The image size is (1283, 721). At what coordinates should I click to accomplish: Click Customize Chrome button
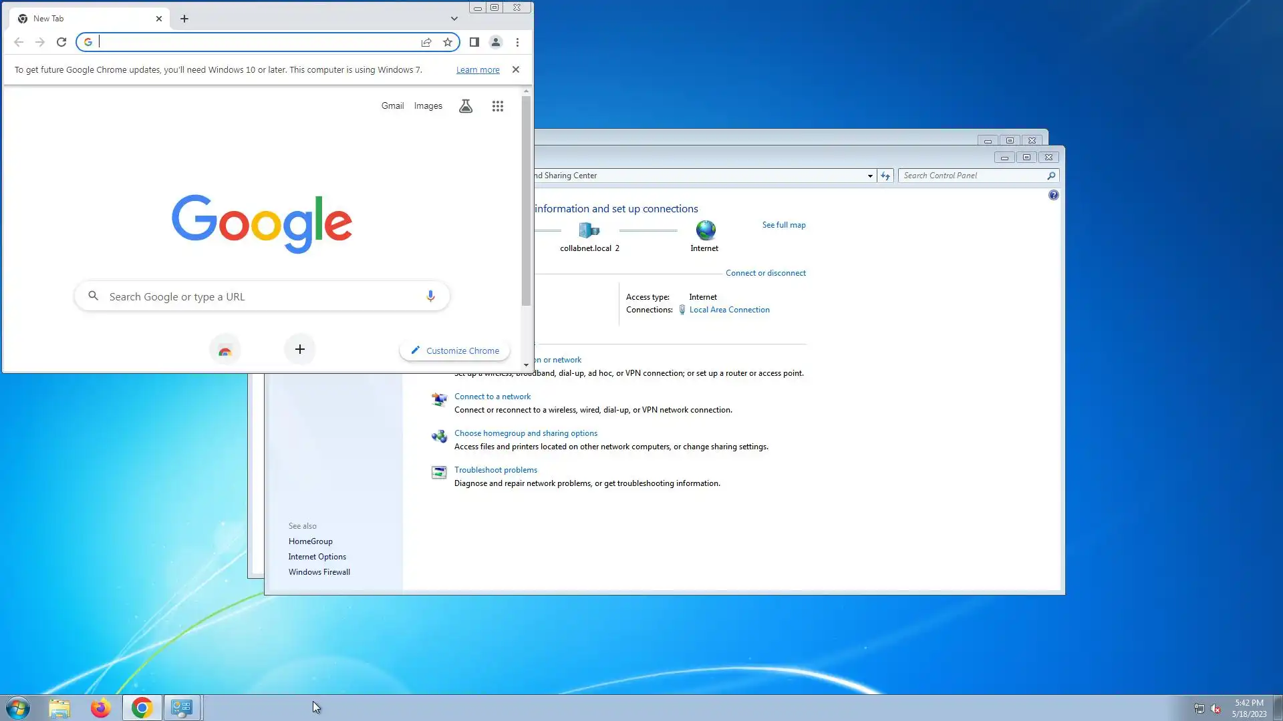click(x=455, y=350)
